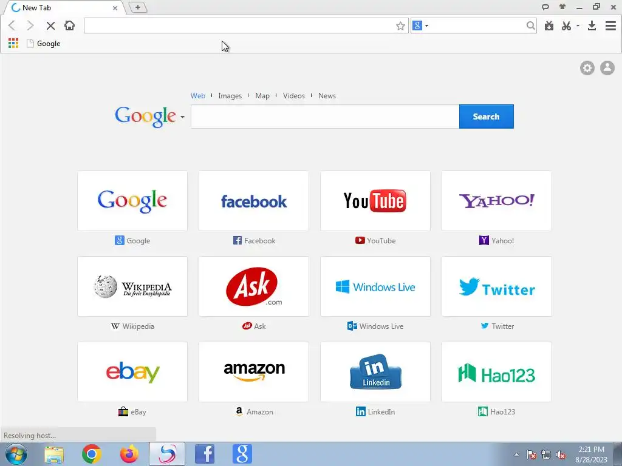622x466 pixels.
Task: Click the small Hao123 favicon under tile
Action: coord(483,412)
